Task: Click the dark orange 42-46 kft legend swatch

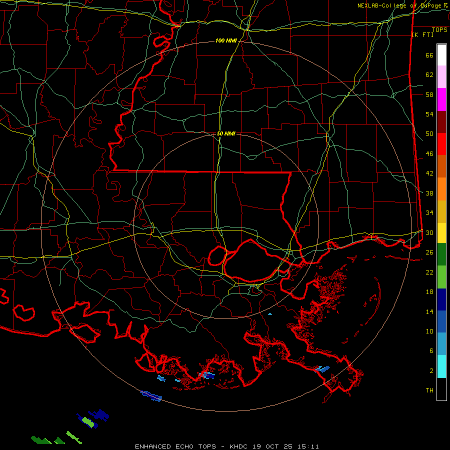Action: pyautogui.click(x=441, y=166)
